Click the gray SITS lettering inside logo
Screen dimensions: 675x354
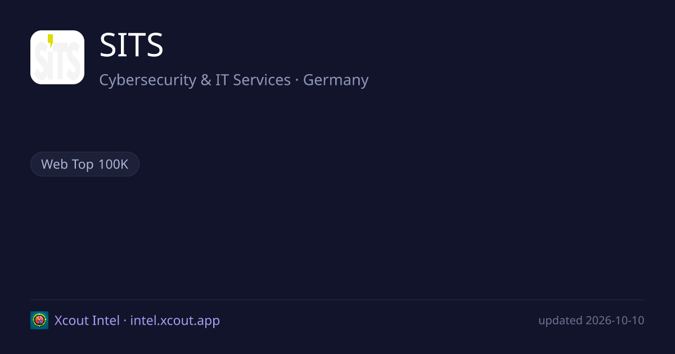pyautogui.click(x=57, y=62)
